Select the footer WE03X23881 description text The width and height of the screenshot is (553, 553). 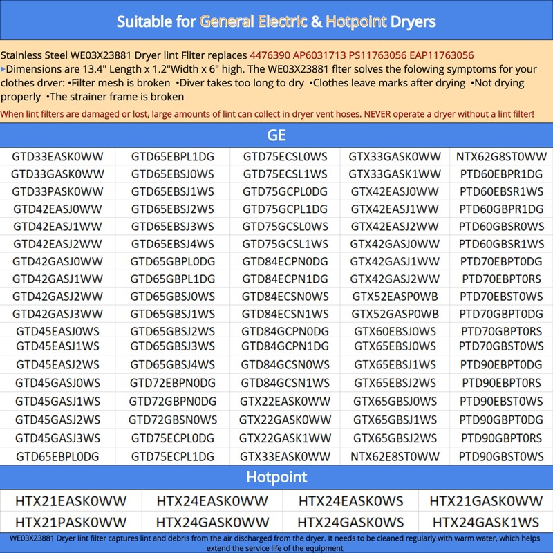(x=276, y=542)
